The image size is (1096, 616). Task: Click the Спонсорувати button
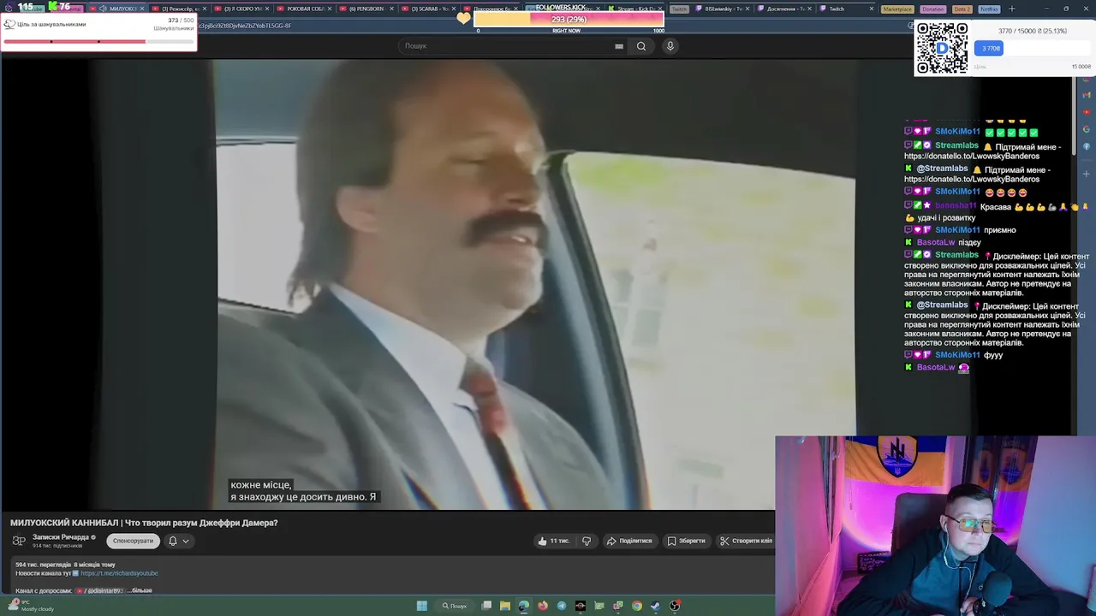(x=133, y=541)
